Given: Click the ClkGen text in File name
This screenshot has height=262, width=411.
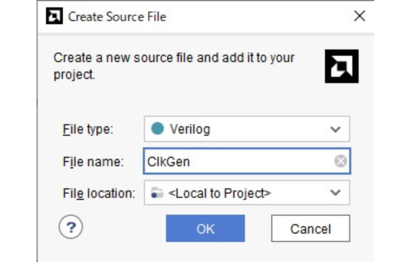Looking at the screenshot, I should [169, 161].
